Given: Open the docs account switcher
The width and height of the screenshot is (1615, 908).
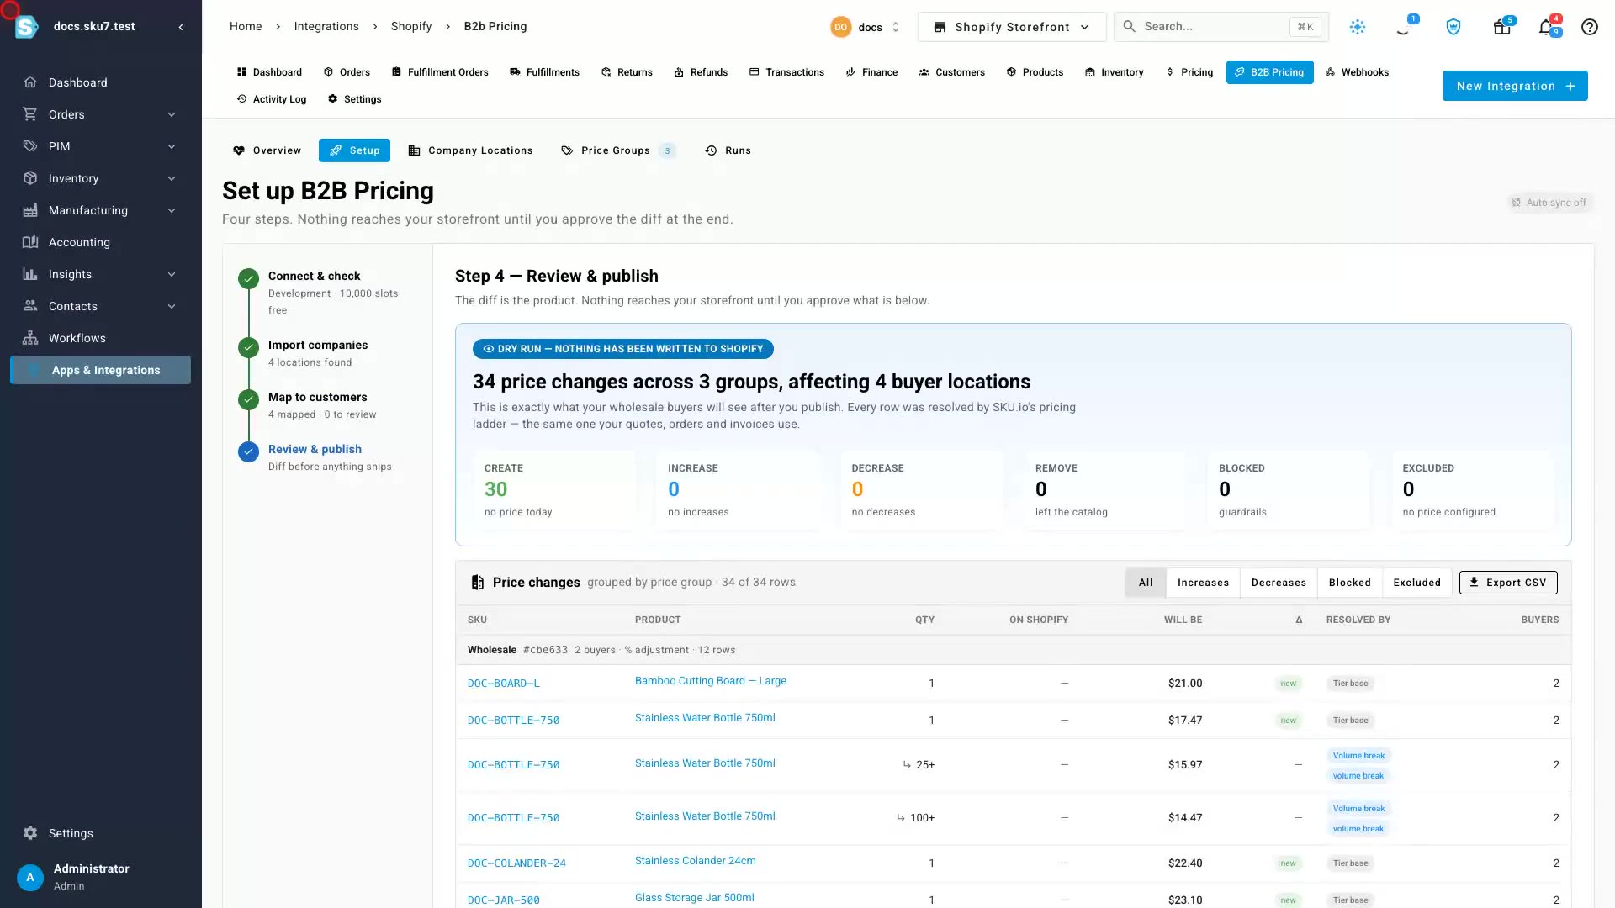Looking at the screenshot, I should 866,27.
